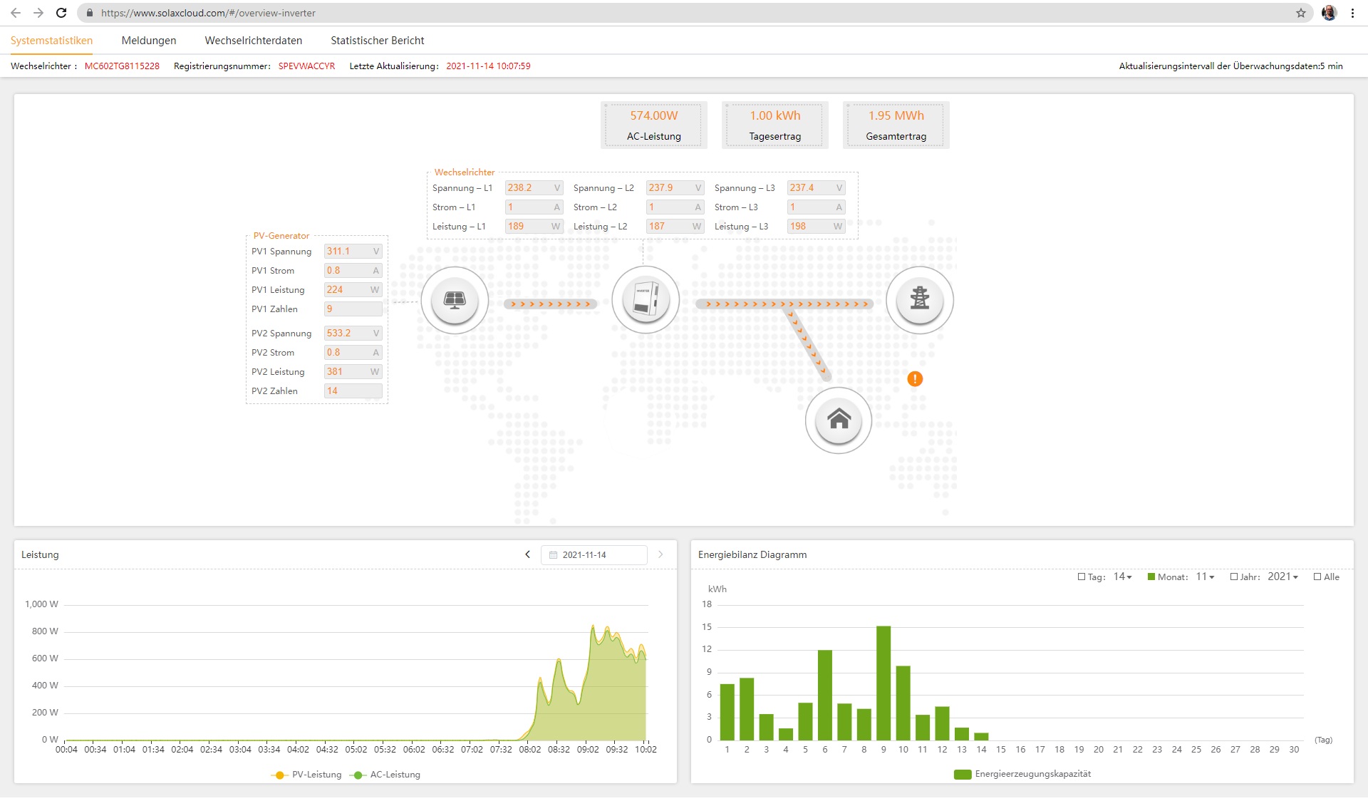Viewport: 1368px width, 801px height.
Task: Click the house load icon
Action: click(x=839, y=420)
